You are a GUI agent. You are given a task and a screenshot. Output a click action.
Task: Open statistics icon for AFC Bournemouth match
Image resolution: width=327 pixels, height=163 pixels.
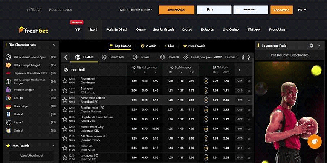coord(249,138)
